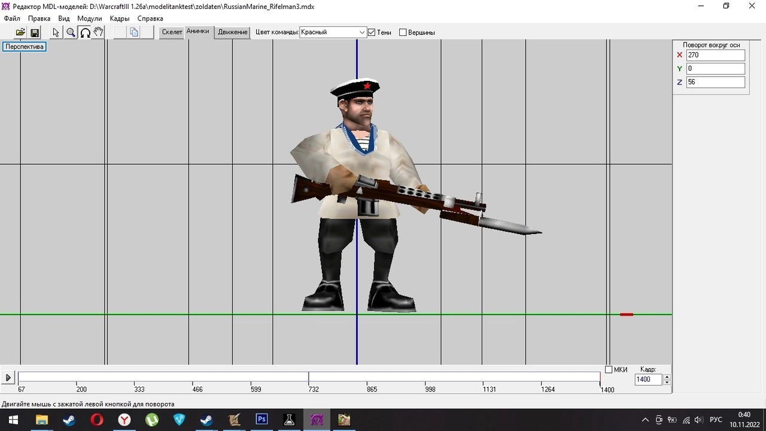Open the MDL editor icon in the title bar
This screenshot has width=766, height=431.
click(x=6, y=6)
